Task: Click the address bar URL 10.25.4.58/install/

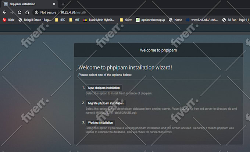Action: 73,12
